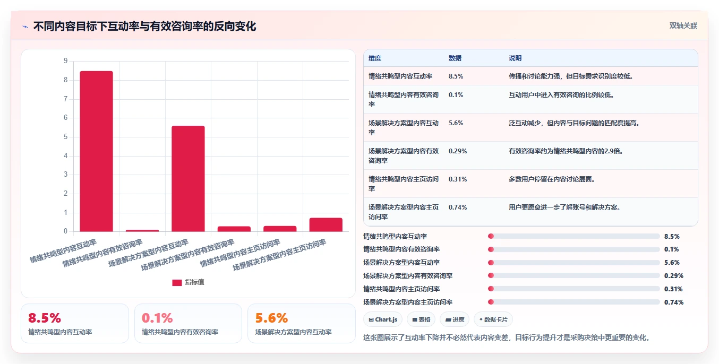This screenshot has height=364, width=719.
Task: Click the 数据 column header
Action: (455, 58)
